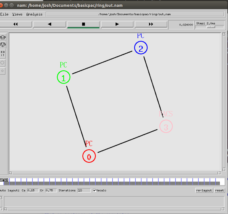Select the large circle sidebar tool
228x214 pixels.
(x=2, y=63)
